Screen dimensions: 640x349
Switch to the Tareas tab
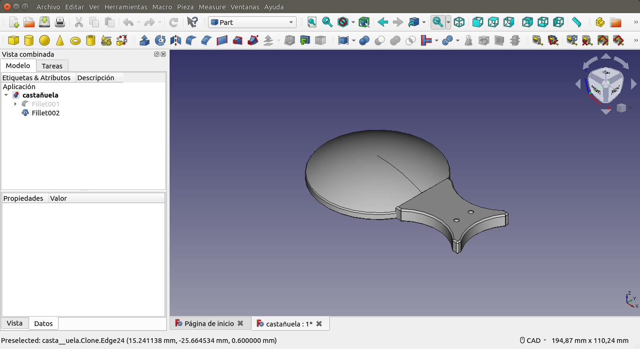(52, 66)
